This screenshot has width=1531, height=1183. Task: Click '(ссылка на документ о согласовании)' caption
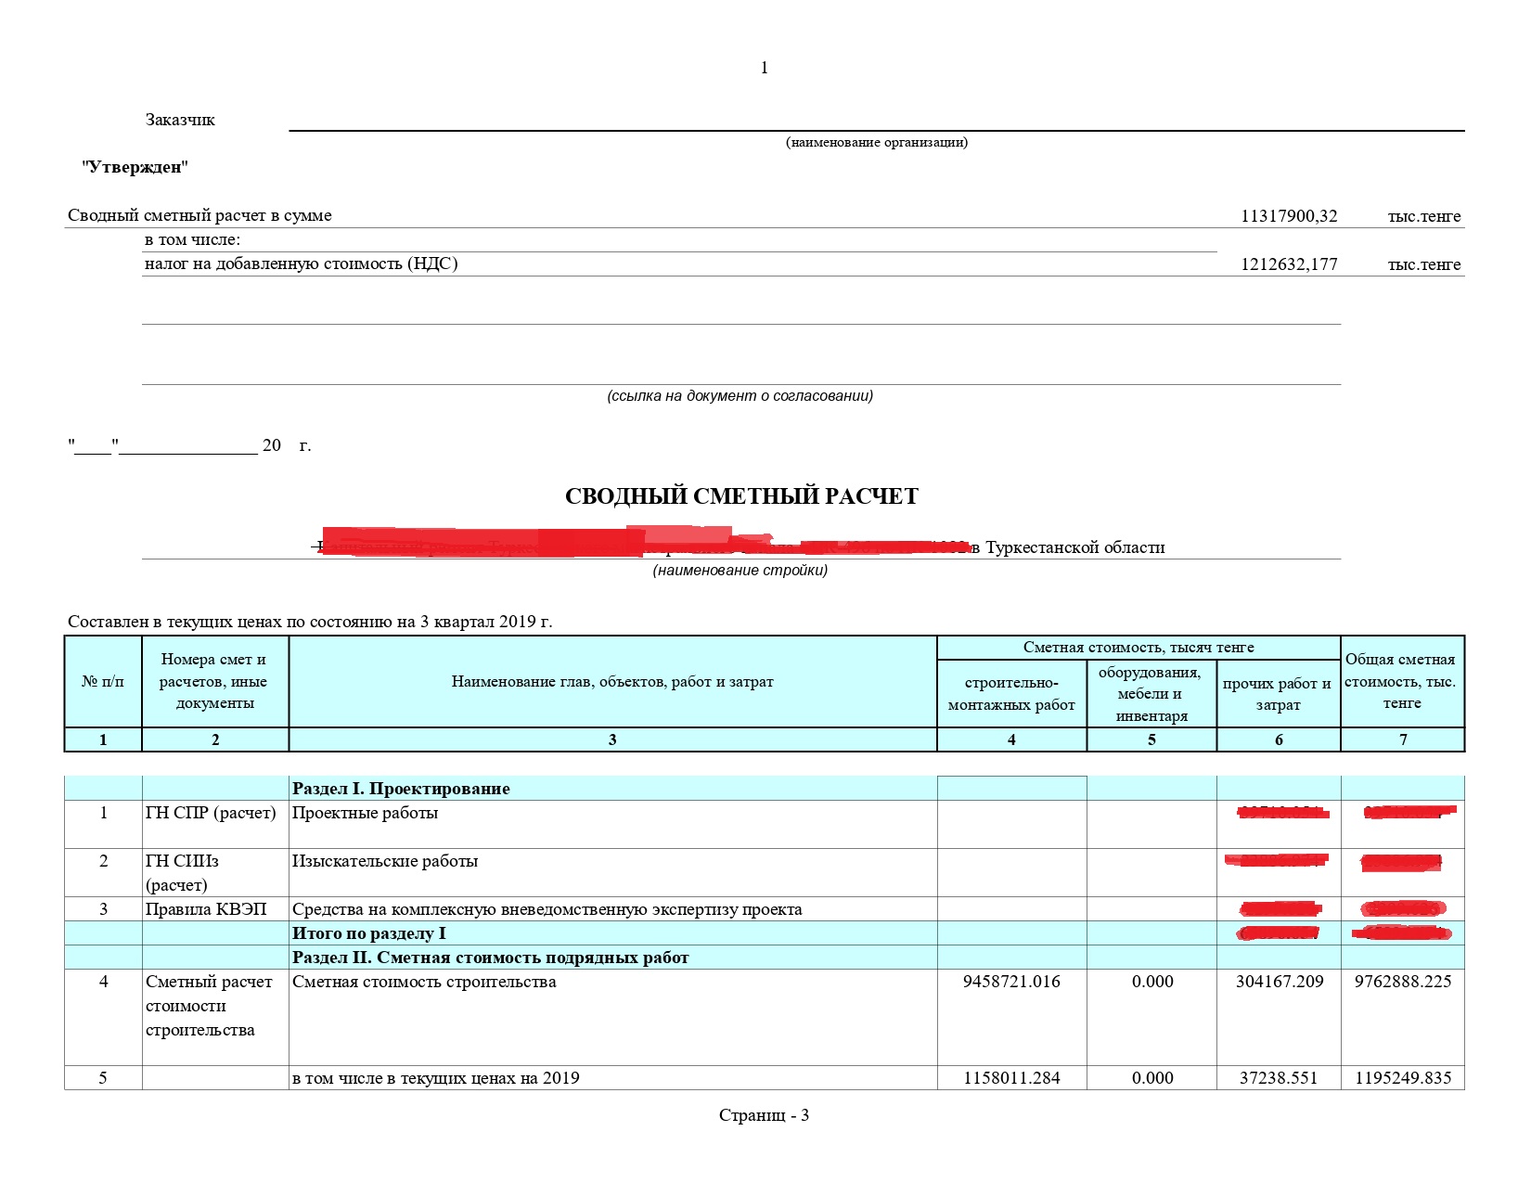pyautogui.click(x=740, y=396)
